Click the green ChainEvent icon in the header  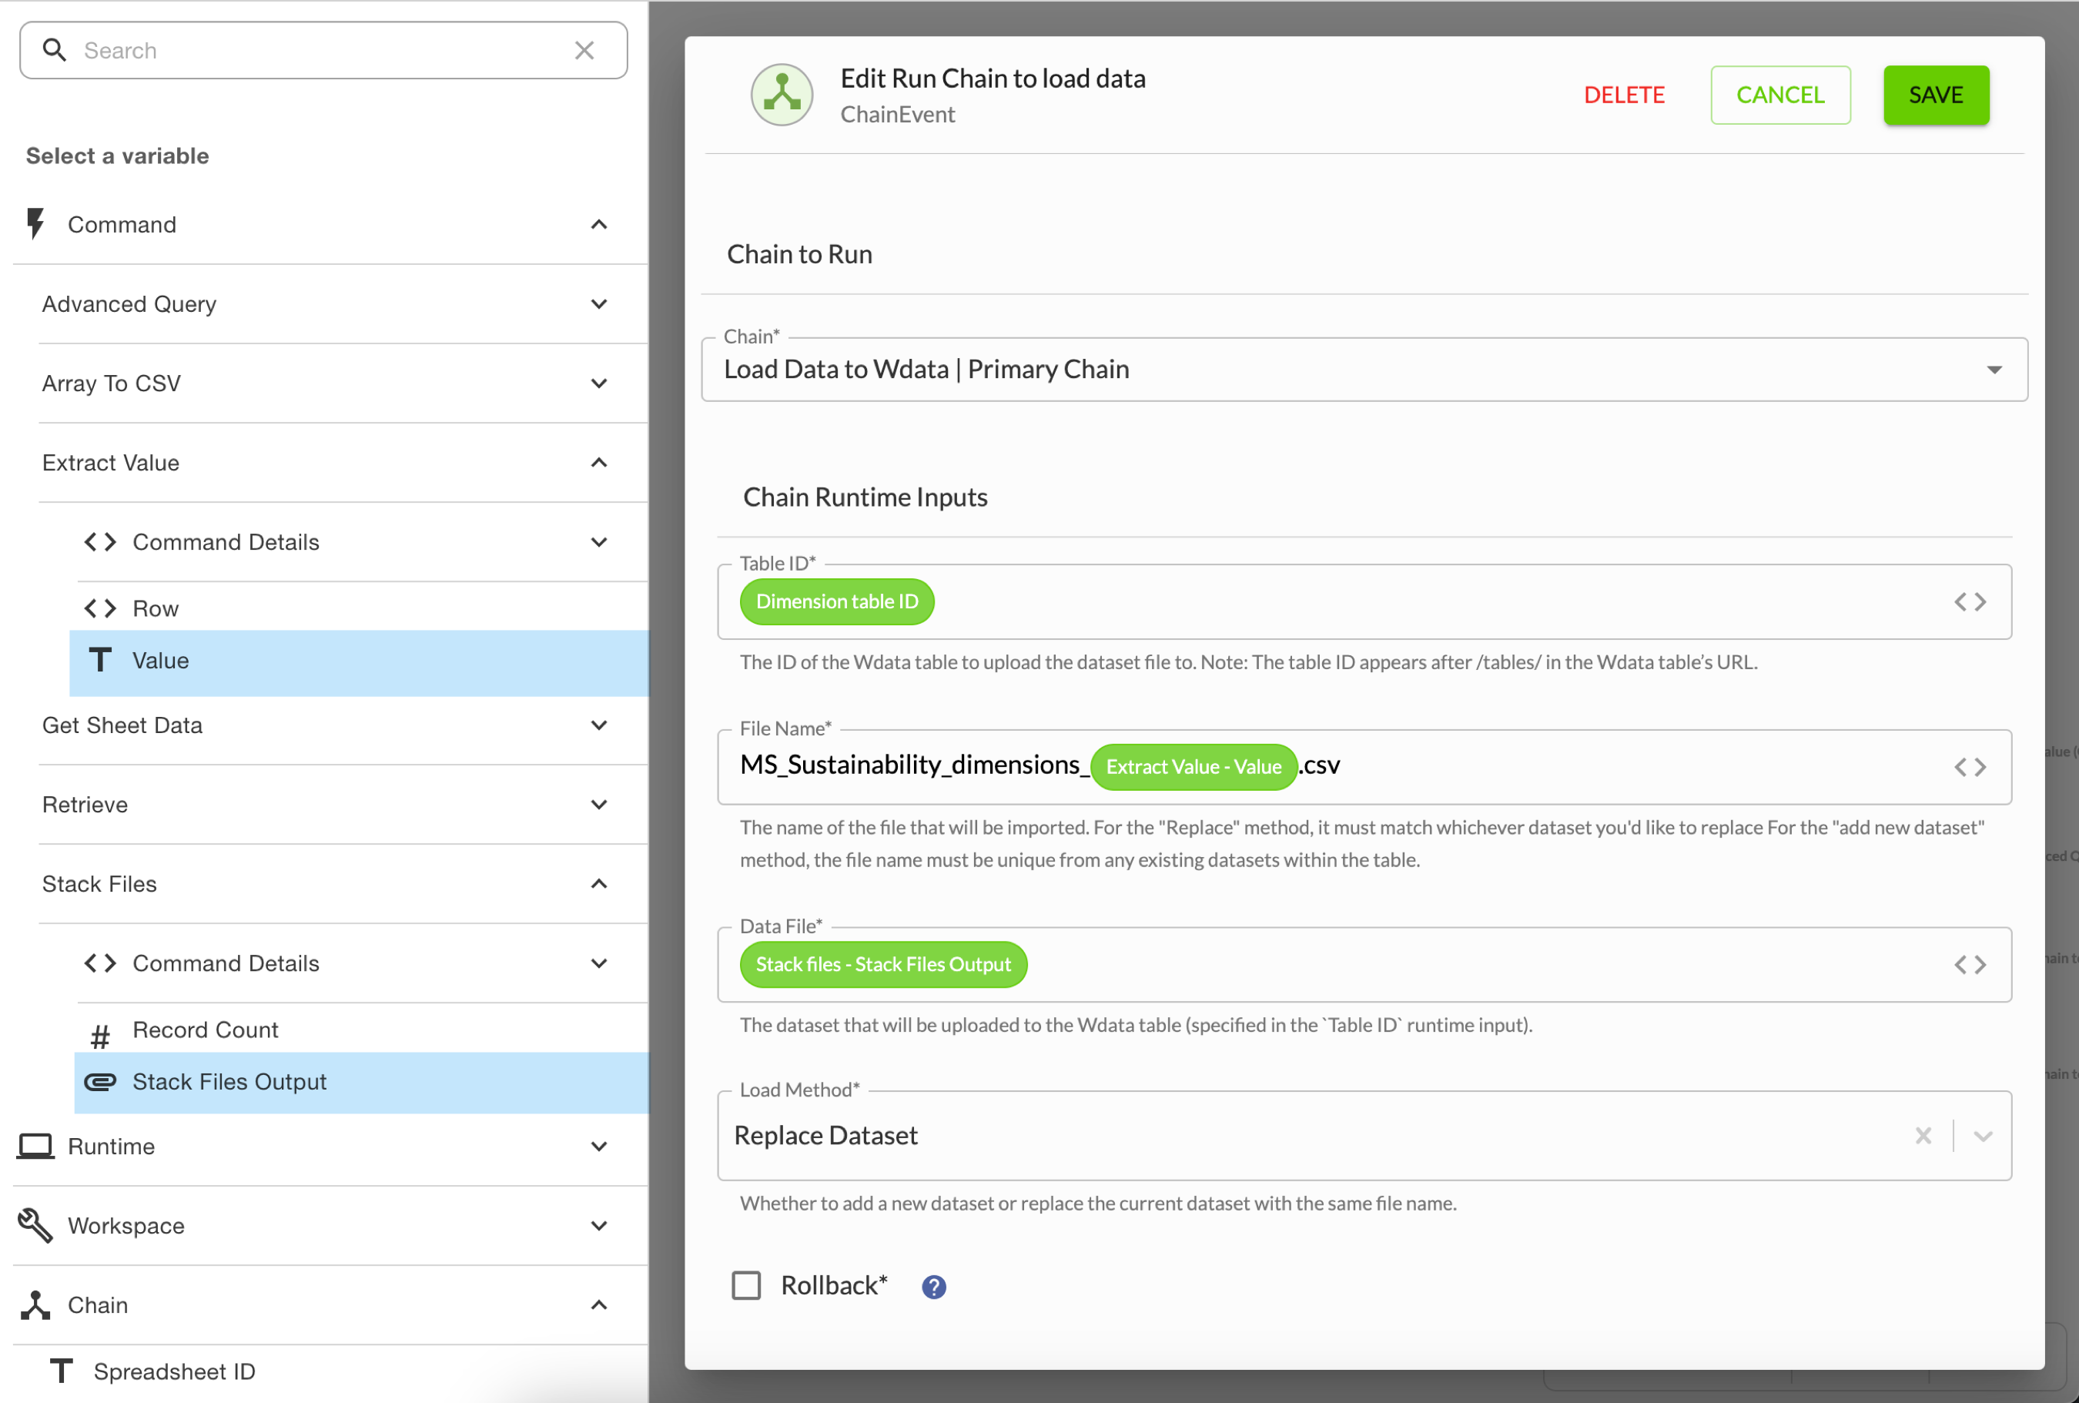pyautogui.click(x=781, y=94)
